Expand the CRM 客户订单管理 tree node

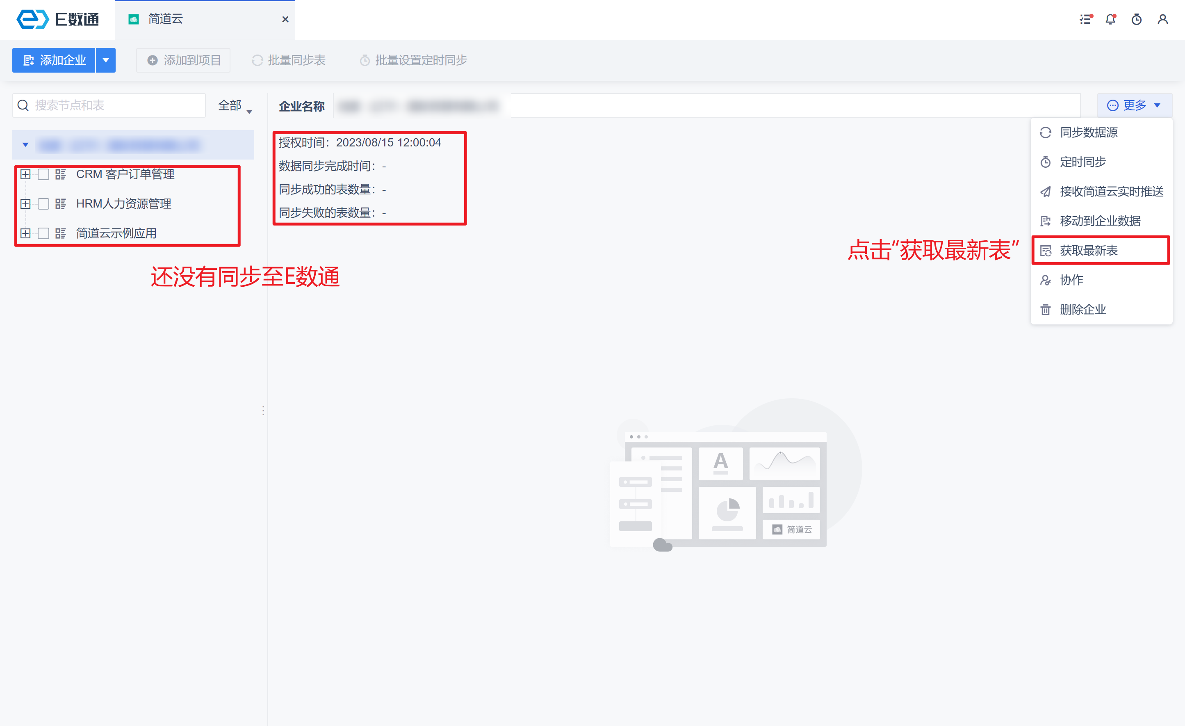pos(25,174)
